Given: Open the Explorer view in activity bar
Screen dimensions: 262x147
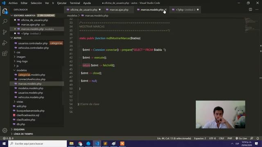Looking at the screenshot, I should pyautogui.click(x=5, y=11).
